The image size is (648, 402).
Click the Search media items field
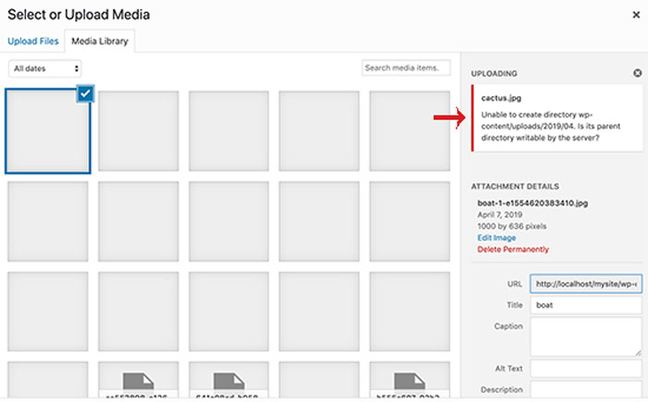click(405, 68)
